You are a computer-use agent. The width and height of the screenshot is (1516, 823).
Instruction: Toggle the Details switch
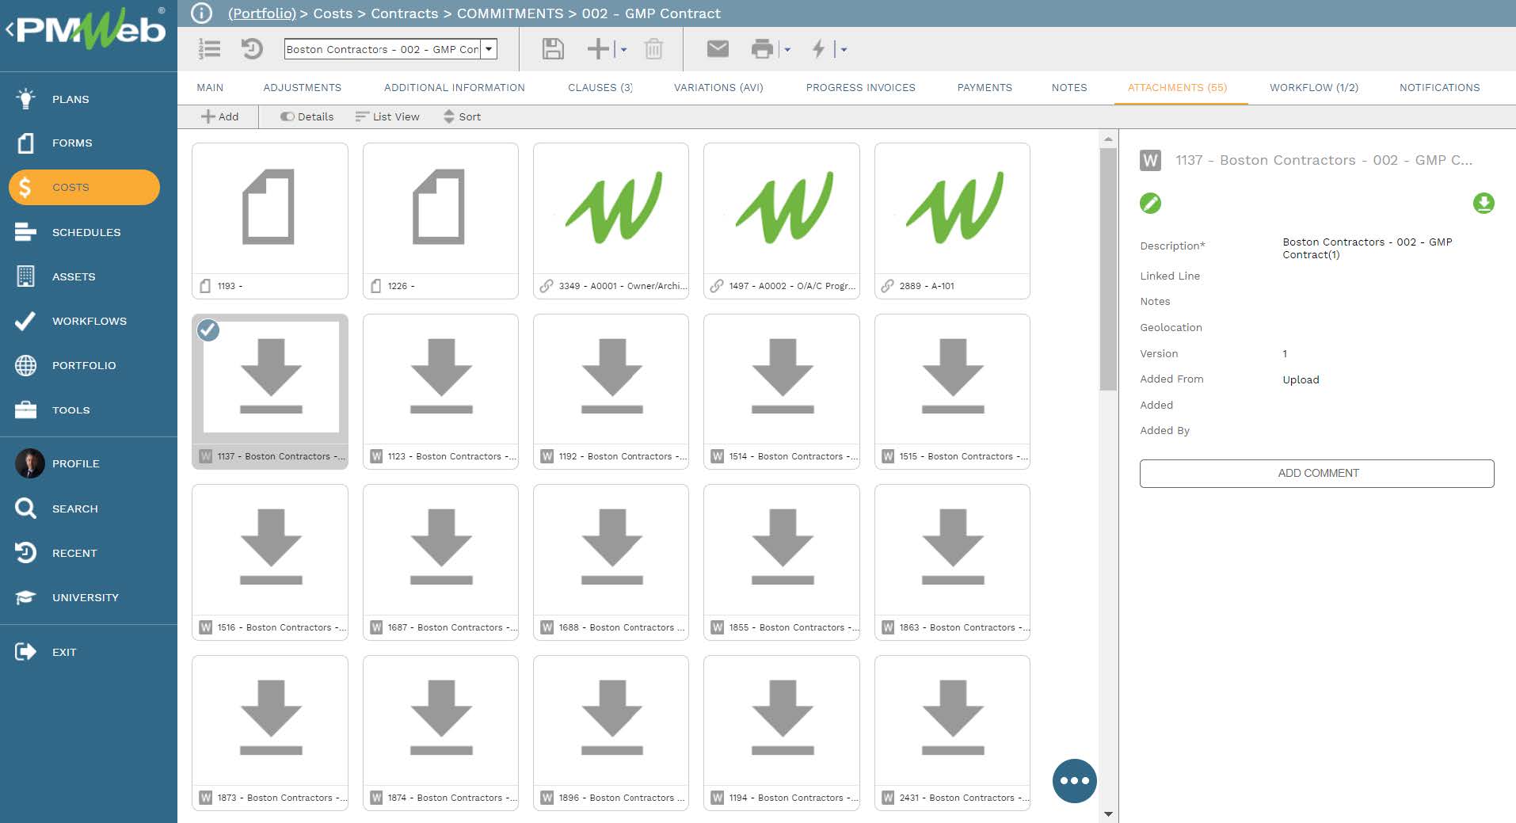[288, 116]
